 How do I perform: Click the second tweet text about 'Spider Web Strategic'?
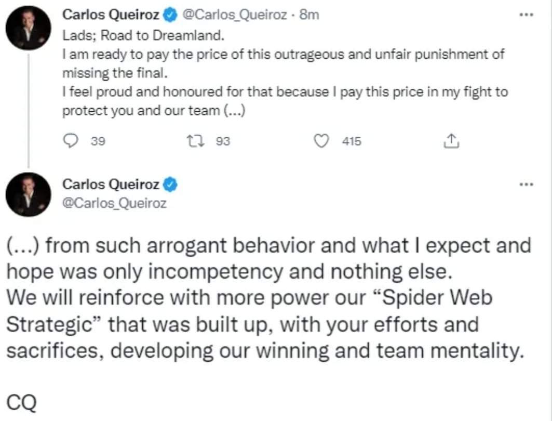coord(270,298)
